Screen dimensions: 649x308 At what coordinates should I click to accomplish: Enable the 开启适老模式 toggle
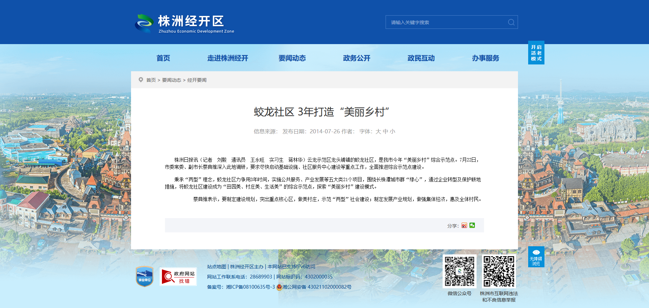click(536, 53)
